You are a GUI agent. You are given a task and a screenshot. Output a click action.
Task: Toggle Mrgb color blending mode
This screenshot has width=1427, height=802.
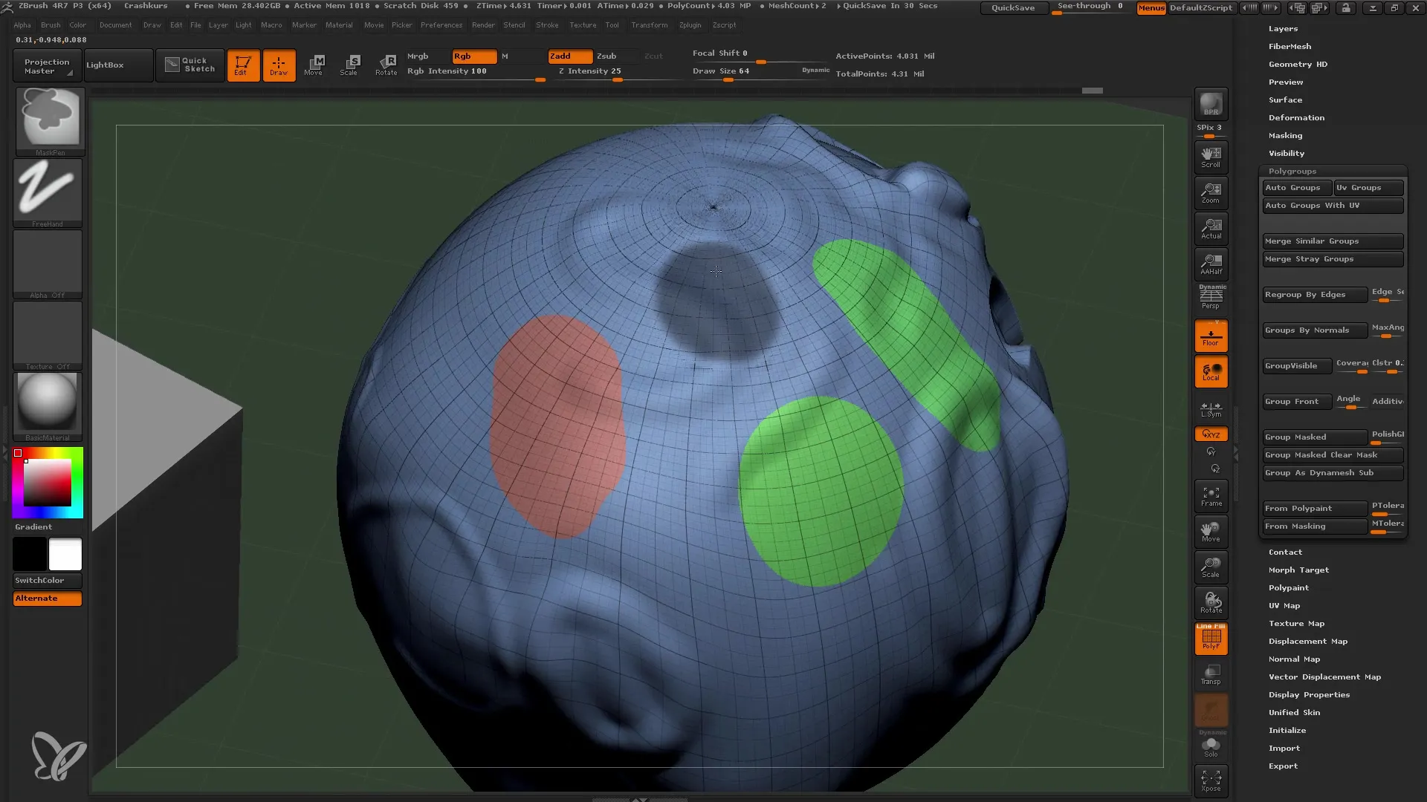(x=416, y=55)
